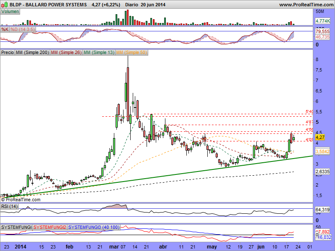Click the 79,555 stochastic value
Image resolution: width=335 pixels, height=251 pixels.
[322, 31]
